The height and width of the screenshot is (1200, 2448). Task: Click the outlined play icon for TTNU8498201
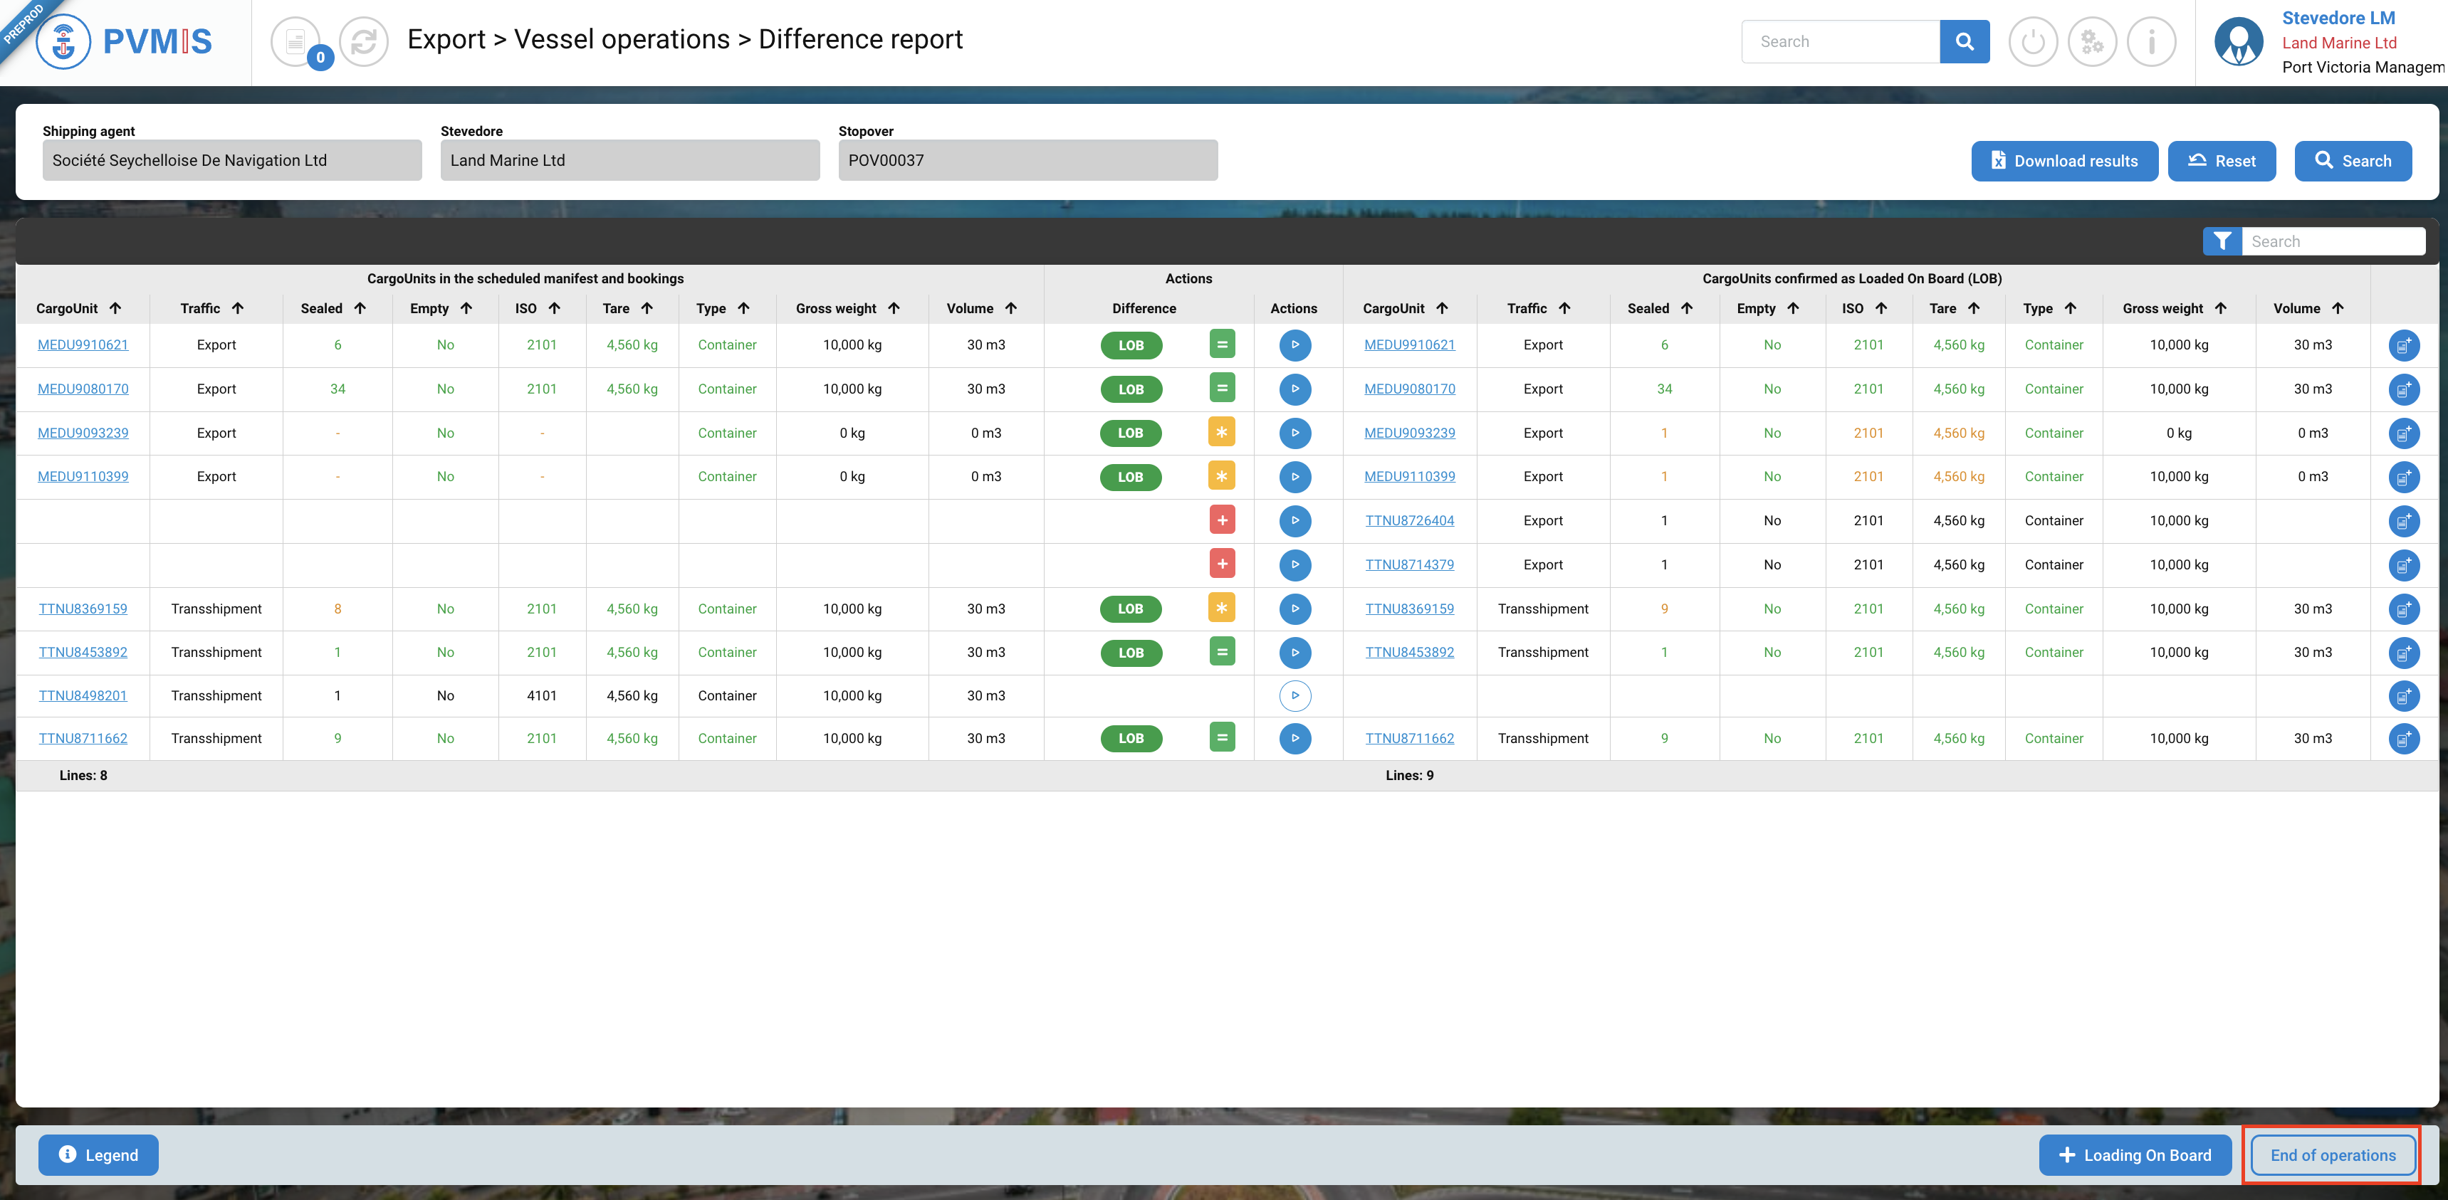[1294, 695]
